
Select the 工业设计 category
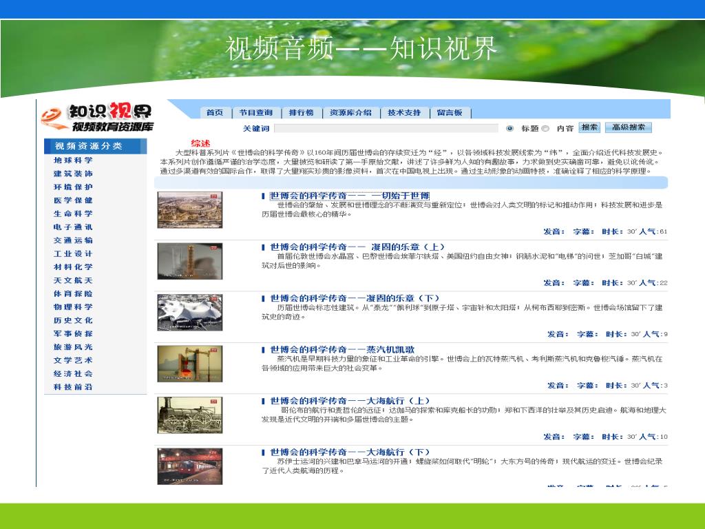pos(73,253)
